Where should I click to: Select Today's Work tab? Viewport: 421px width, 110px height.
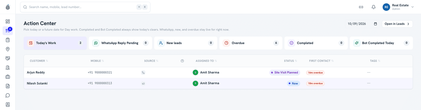coord(55,43)
